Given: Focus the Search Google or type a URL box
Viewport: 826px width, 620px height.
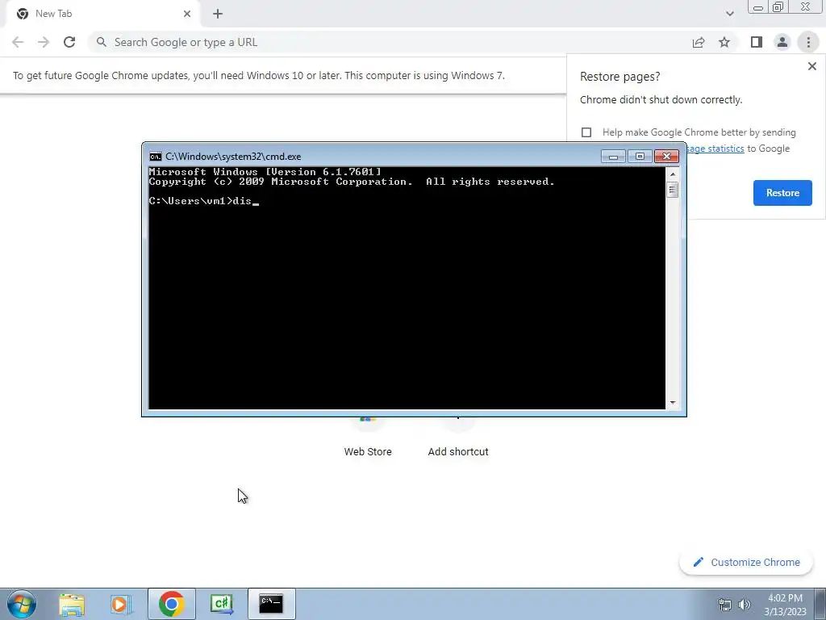Looking at the screenshot, I should click(x=390, y=42).
